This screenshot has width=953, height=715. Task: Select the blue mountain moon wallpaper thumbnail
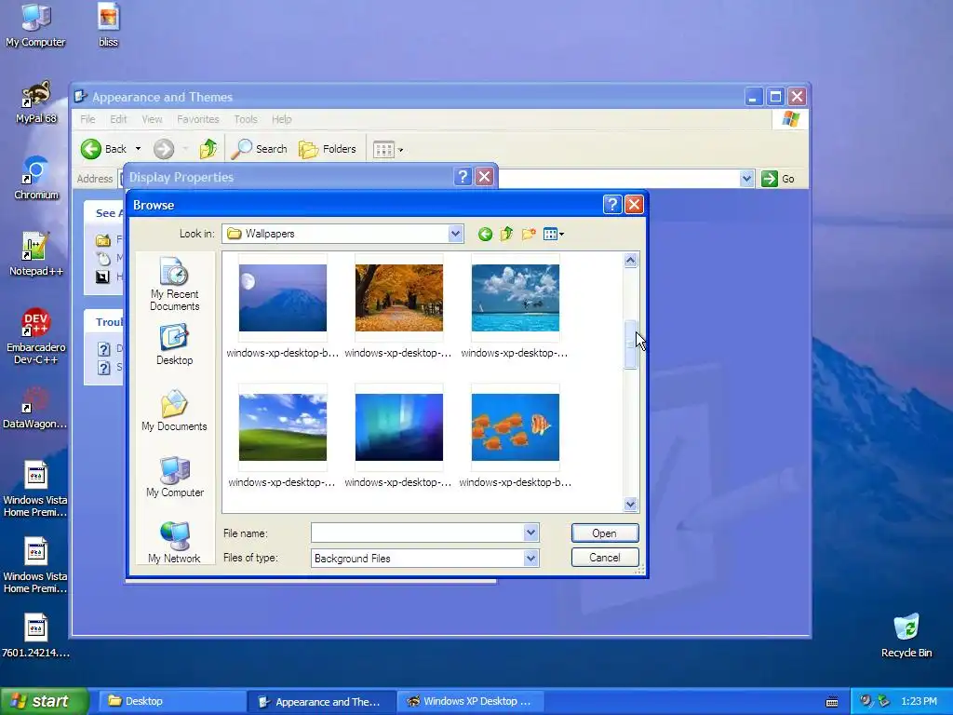283,298
